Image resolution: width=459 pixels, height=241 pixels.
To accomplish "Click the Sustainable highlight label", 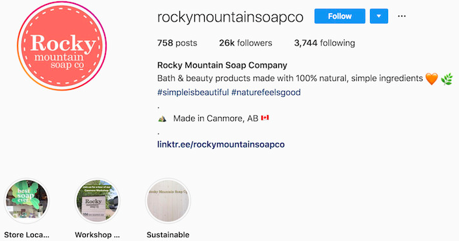I will 168,235.
